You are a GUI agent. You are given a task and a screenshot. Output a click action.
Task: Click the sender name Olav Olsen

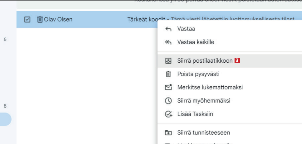[58, 20]
